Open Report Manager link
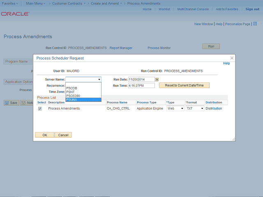263x197 pixels. point(121,48)
